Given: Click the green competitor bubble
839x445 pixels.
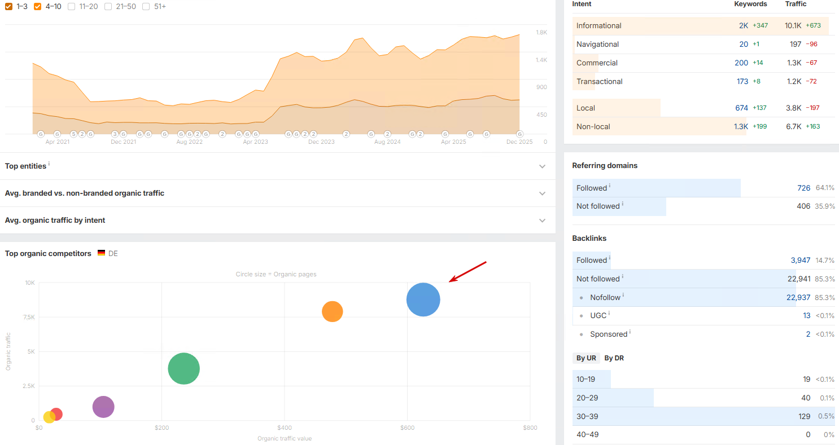Looking at the screenshot, I should click(x=183, y=369).
